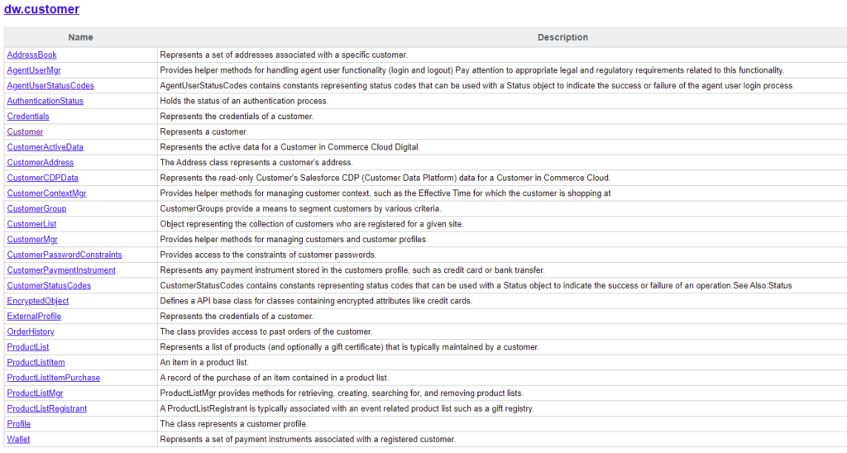This screenshot has width=847, height=453.
Task: Open the Credentials class link
Action: [28, 117]
